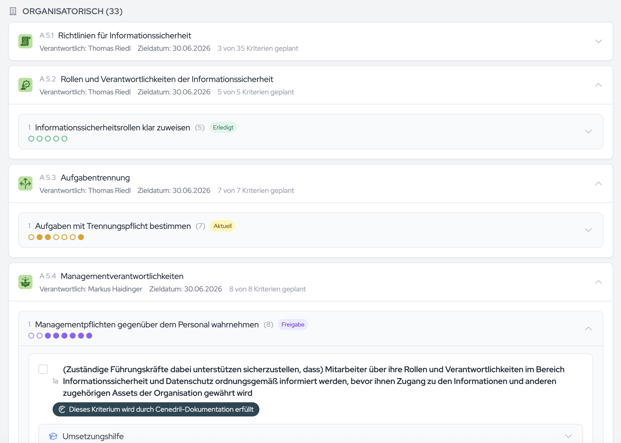Screen dimensions: 621x443
Task: Tick the checkbox for criterion 1a
Action: [x=43, y=369]
